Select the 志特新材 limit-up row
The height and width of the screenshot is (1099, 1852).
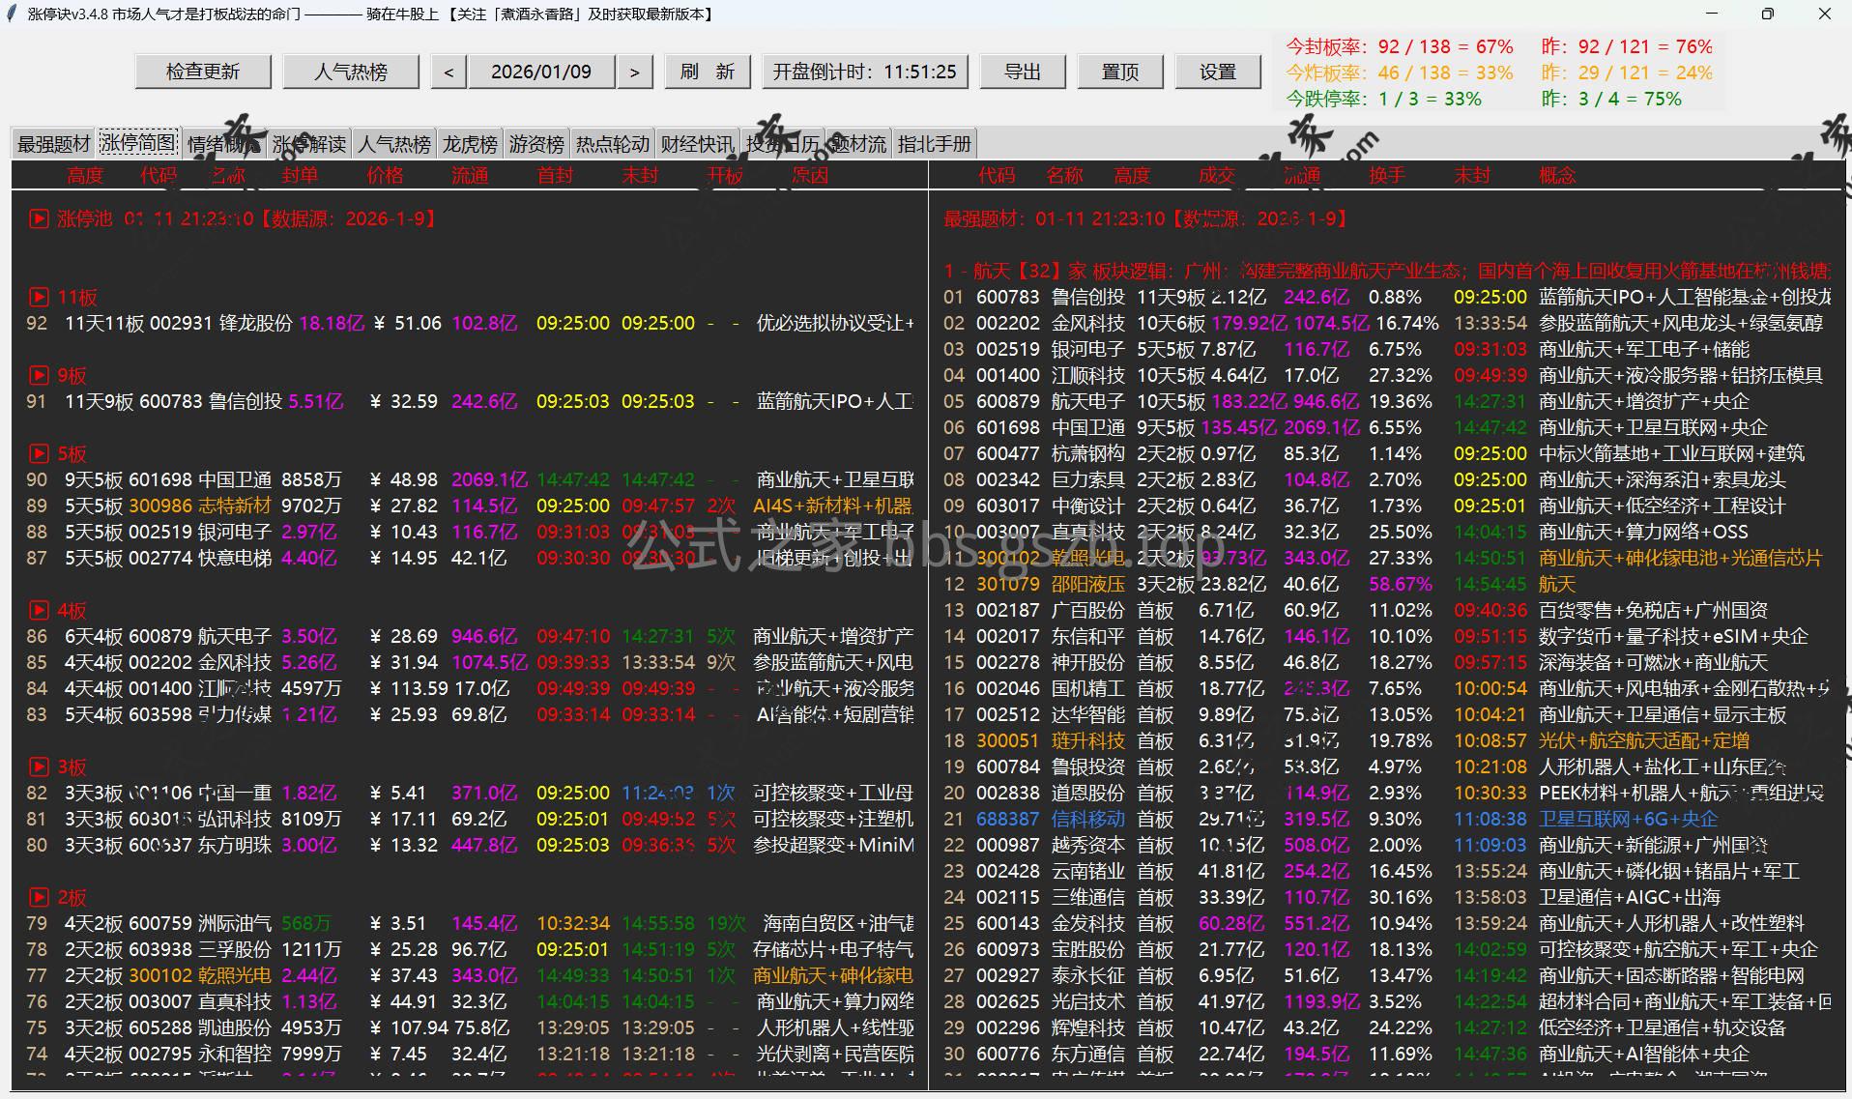[x=470, y=506]
